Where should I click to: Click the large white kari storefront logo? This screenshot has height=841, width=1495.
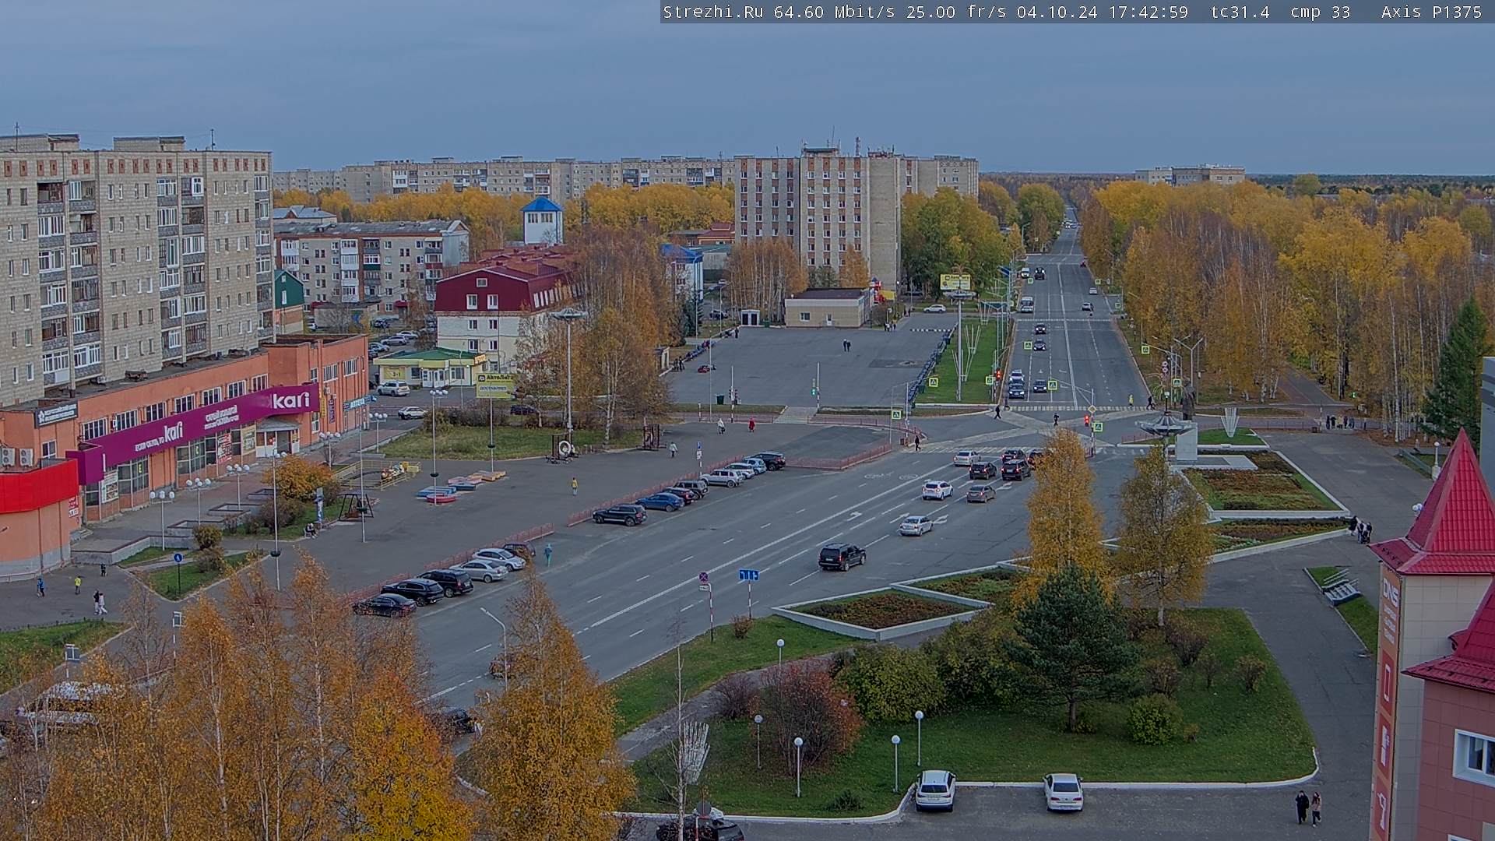point(291,400)
